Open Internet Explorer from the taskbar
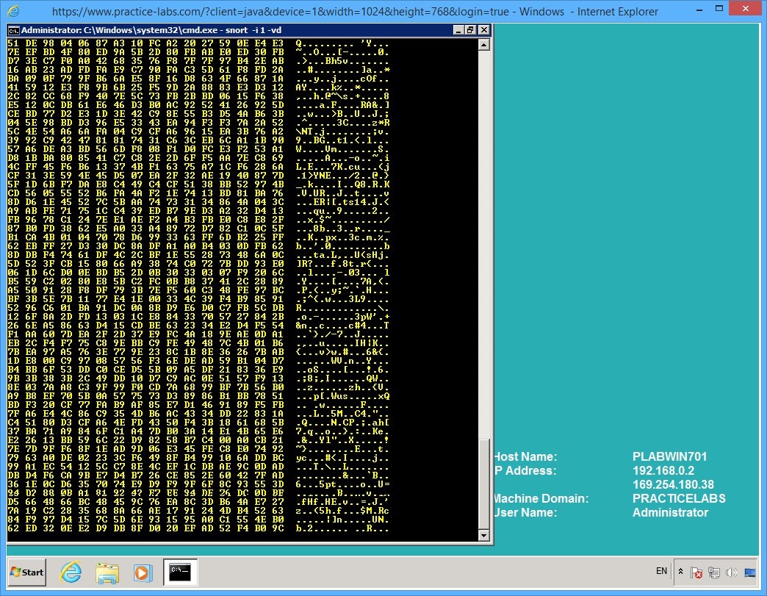The height and width of the screenshot is (596, 767). [x=71, y=572]
